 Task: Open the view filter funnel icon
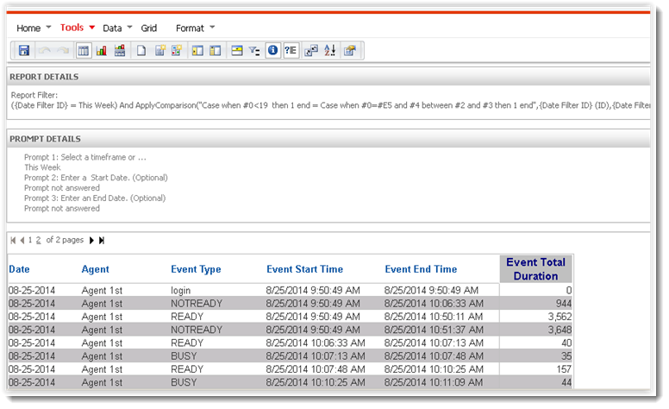254,51
